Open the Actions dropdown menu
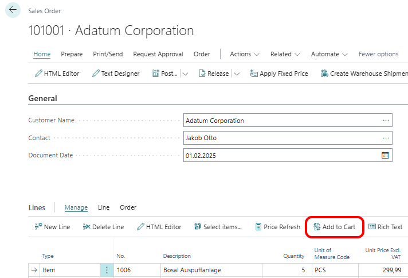Image resolution: width=408 pixels, height=278 pixels. point(245,54)
